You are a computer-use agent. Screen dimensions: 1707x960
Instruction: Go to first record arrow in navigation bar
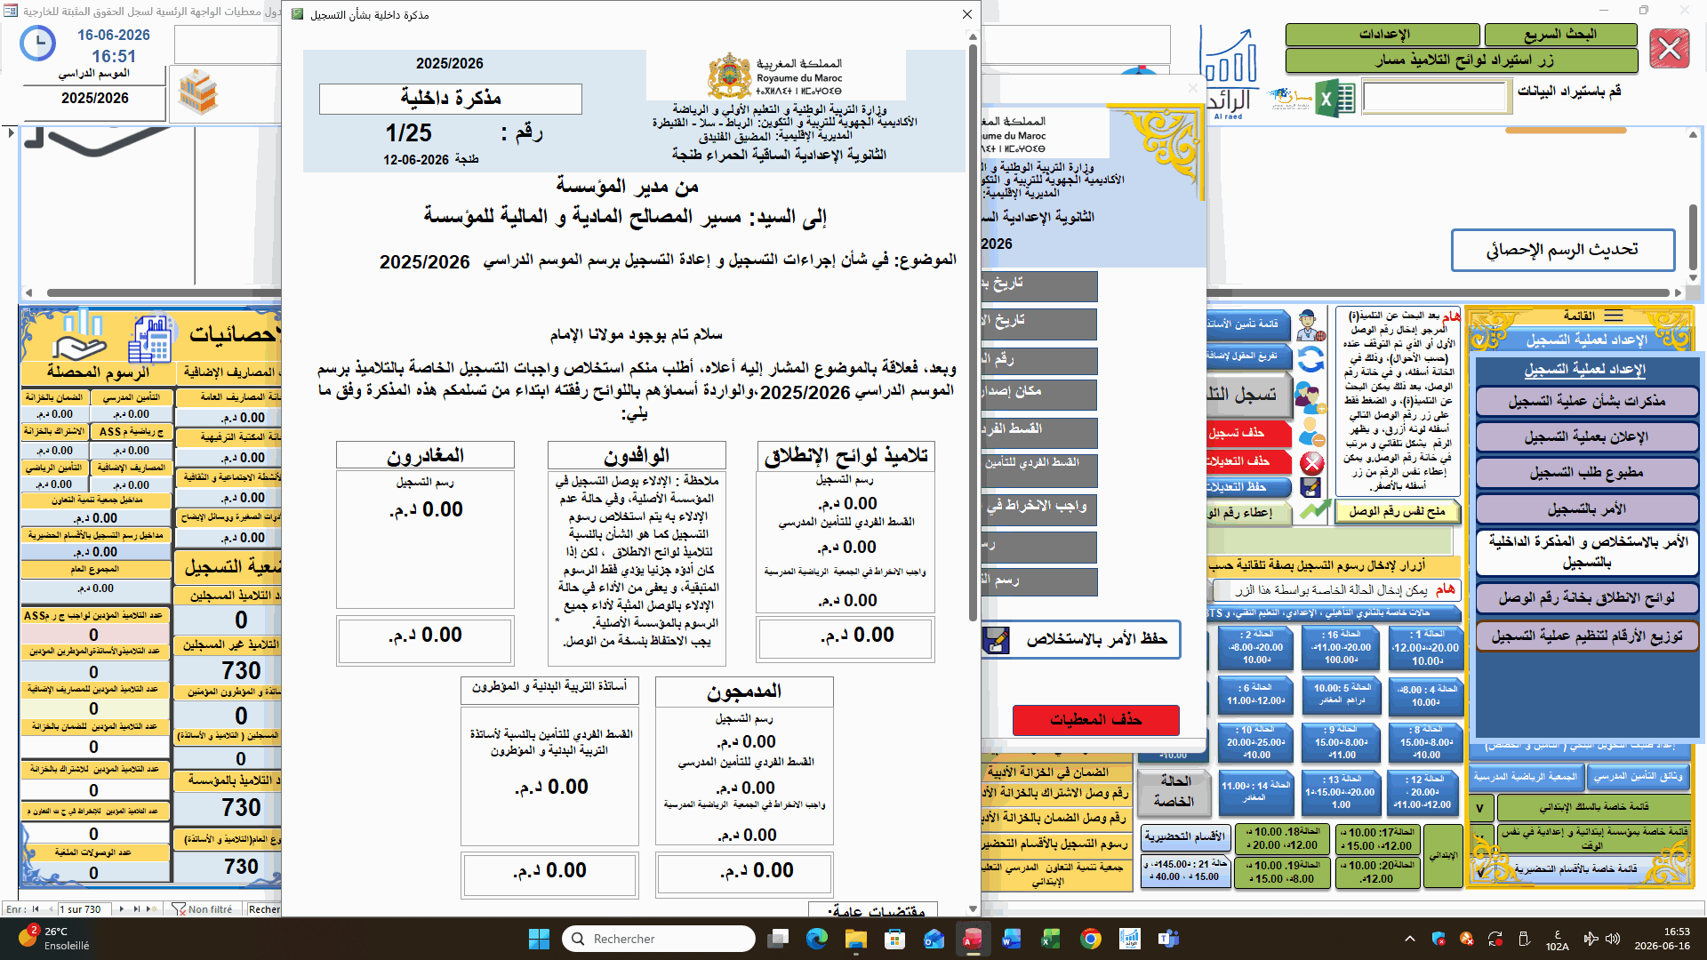pos(36,909)
